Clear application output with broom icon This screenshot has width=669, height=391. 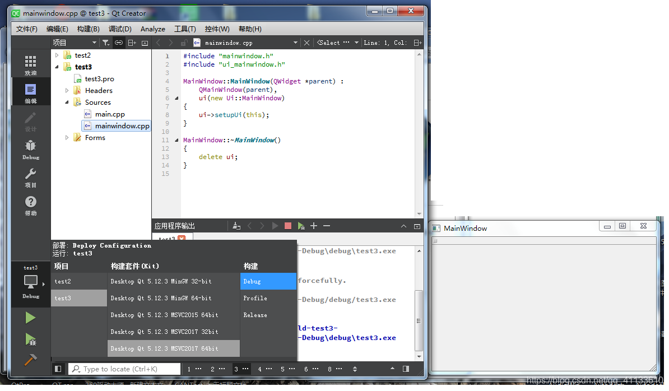(236, 226)
